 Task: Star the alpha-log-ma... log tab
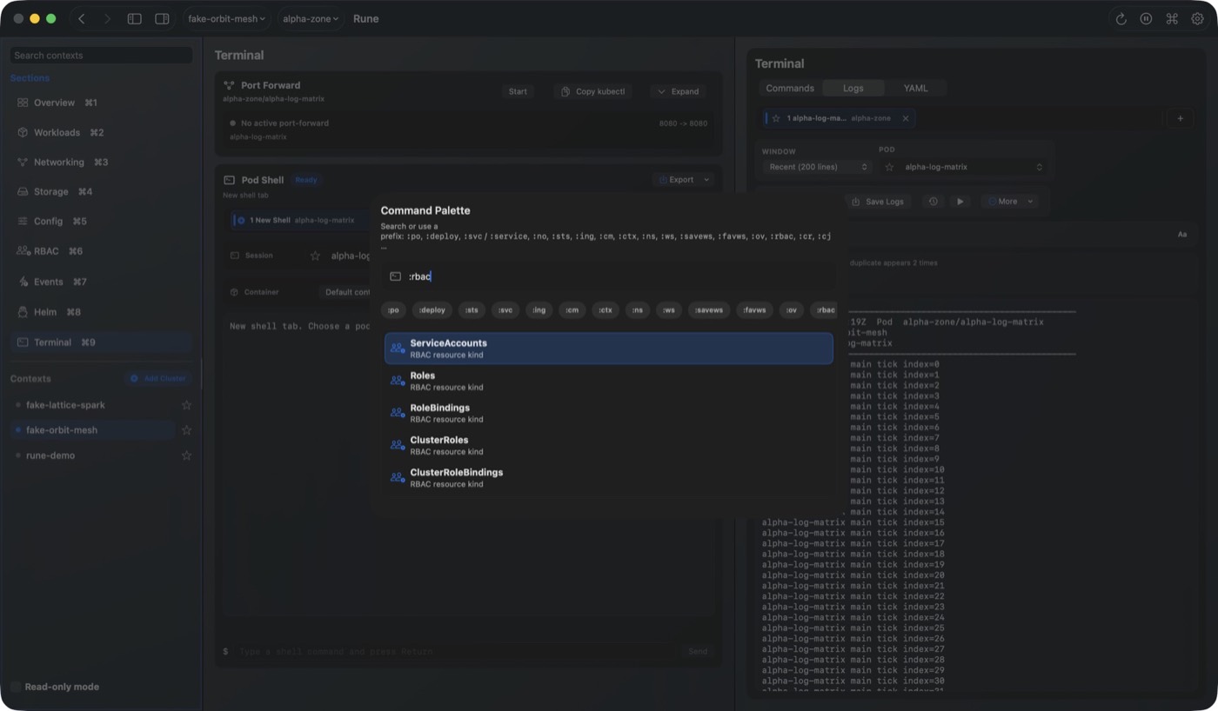coord(776,118)
